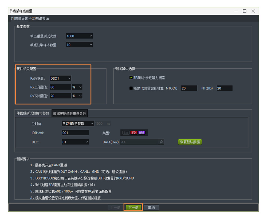Uncheck ZPS最小步进暴力搜索 checkbox
This screenshot has height=219, width=267.
tap(131, 78)
